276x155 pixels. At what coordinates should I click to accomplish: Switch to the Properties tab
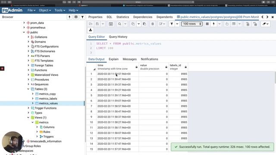point(95,17)
